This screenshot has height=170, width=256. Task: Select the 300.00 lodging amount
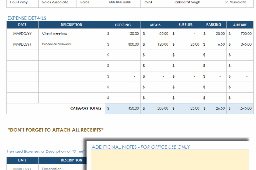tap(134, 44)
